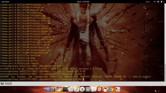
Task: Open the notepad with pencil text editor
Action: click(x=77, y=90)
